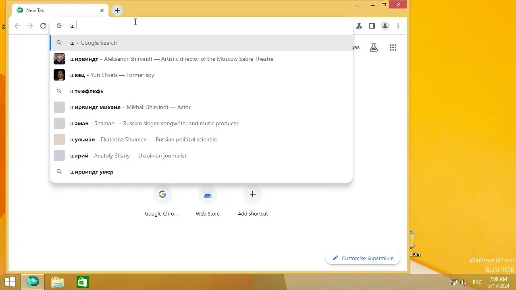The image size is (516, 290).
Task: Open the three-dot browser menu
Action: pyautogui.click(x=398, y=26)
